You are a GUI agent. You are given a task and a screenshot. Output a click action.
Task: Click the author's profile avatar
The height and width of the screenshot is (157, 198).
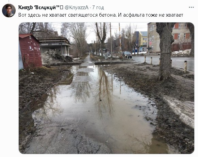(9, 11)
